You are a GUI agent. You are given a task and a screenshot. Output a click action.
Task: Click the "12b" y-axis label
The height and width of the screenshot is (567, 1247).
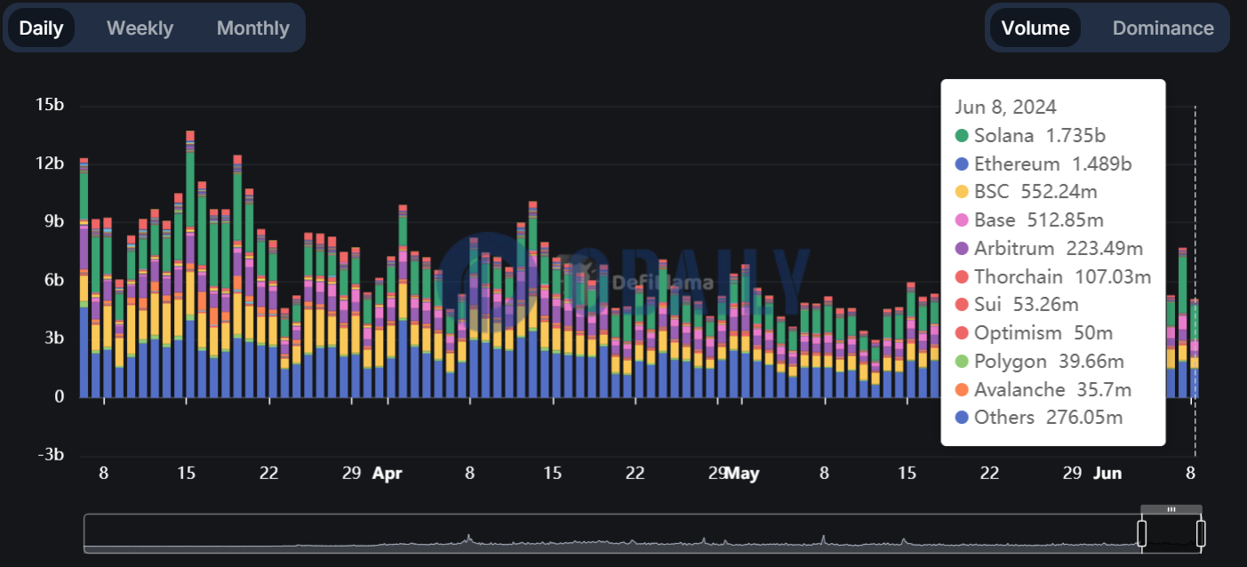coord(49,164)
